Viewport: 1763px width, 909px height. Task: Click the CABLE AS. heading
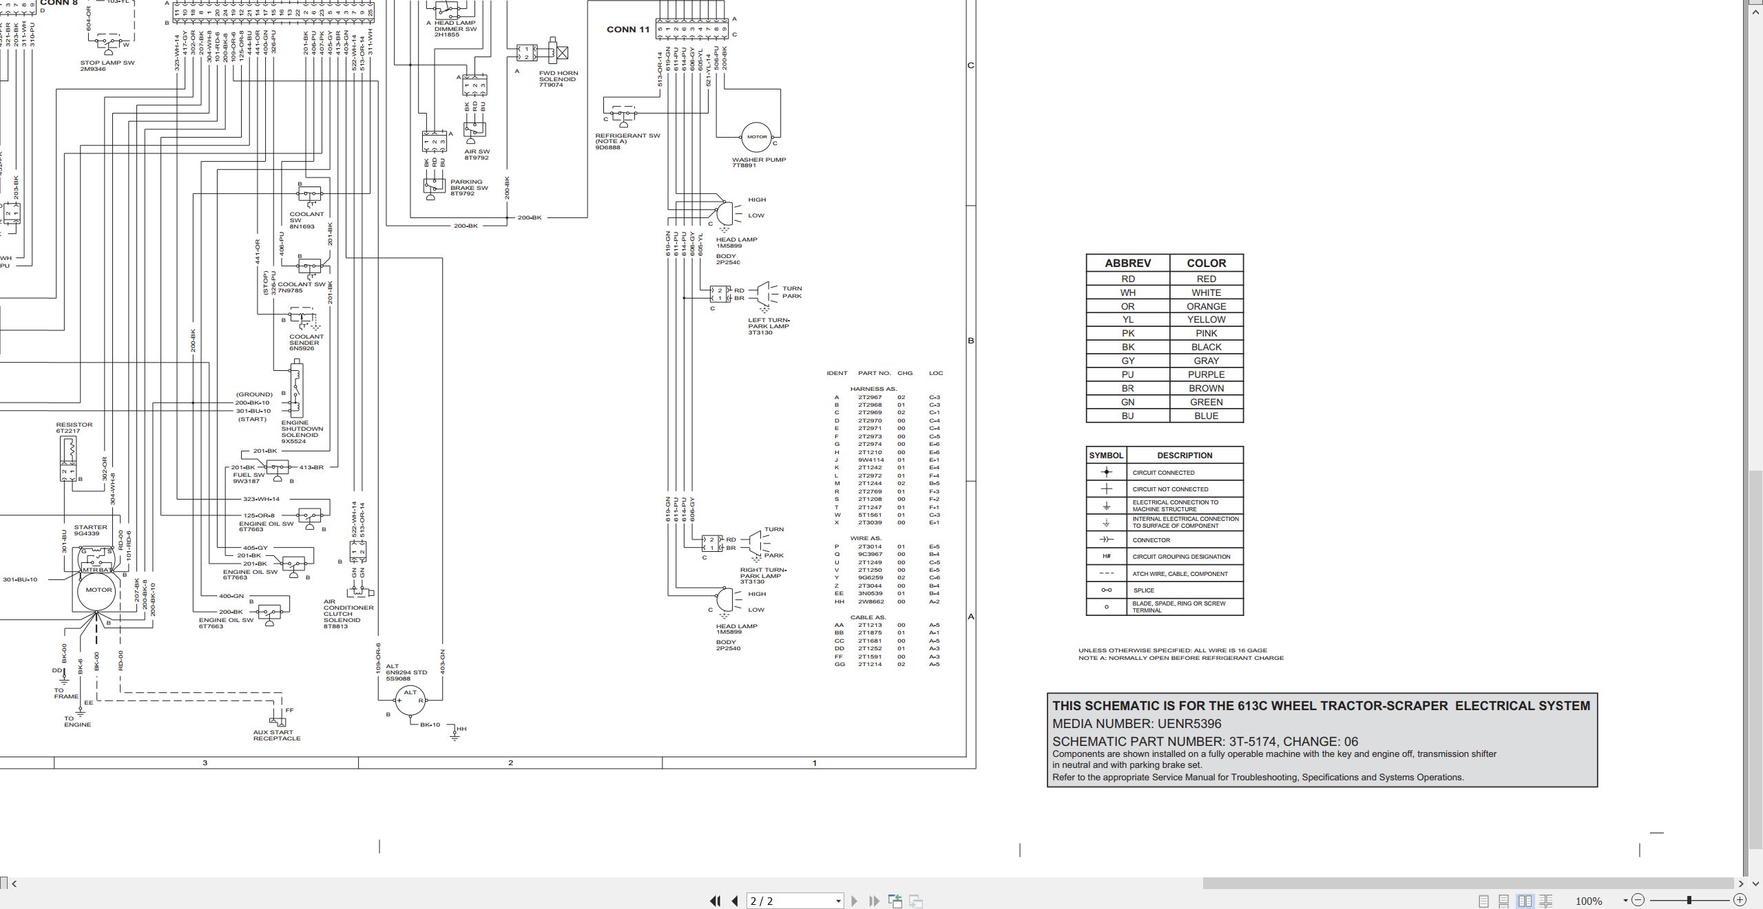(868, 617)
